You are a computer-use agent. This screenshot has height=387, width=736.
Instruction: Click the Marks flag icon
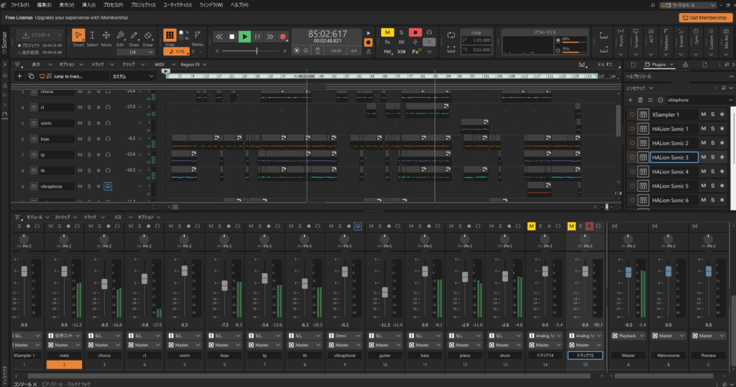198,35
